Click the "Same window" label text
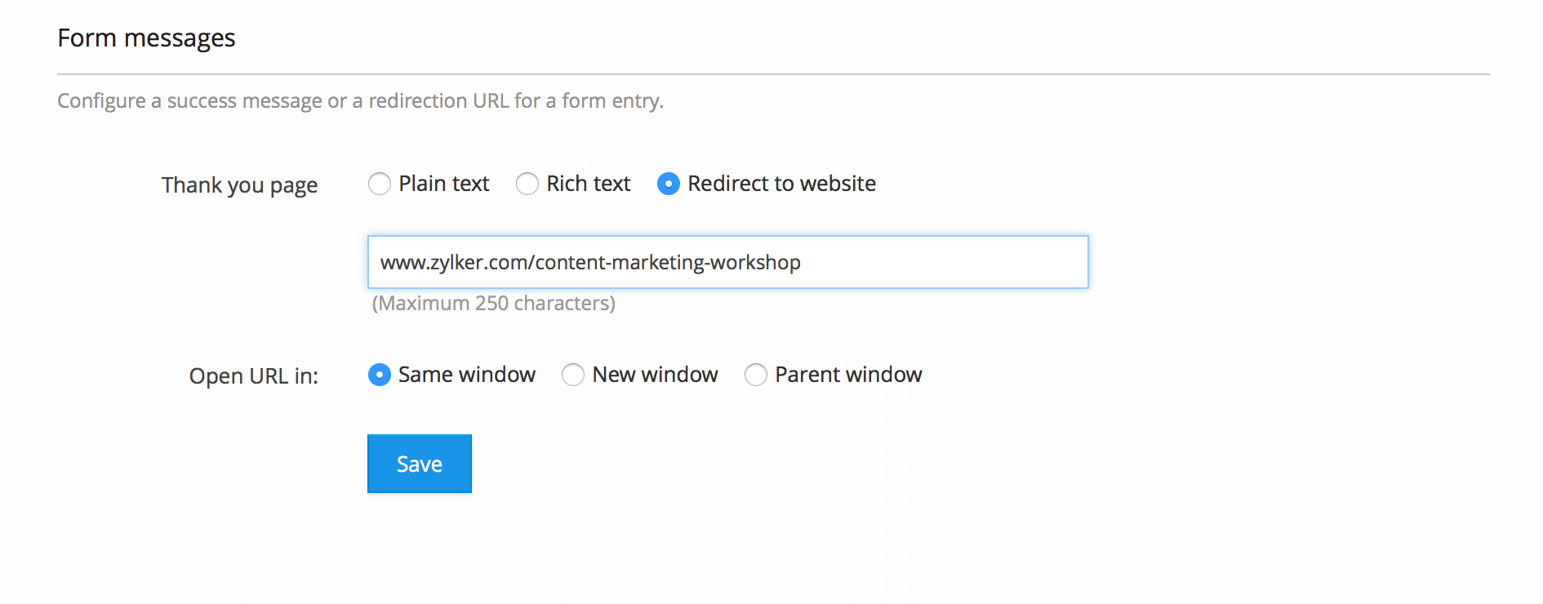Image resolution: width=1543 pixels, height=604 pixels. point(467,375)
